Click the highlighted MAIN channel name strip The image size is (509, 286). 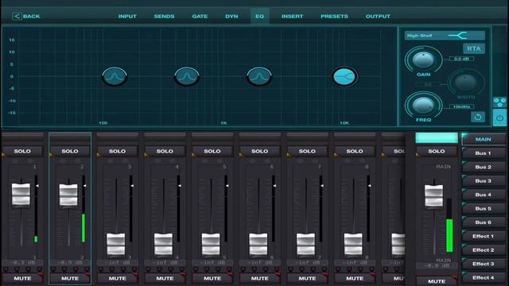point(437,137)
